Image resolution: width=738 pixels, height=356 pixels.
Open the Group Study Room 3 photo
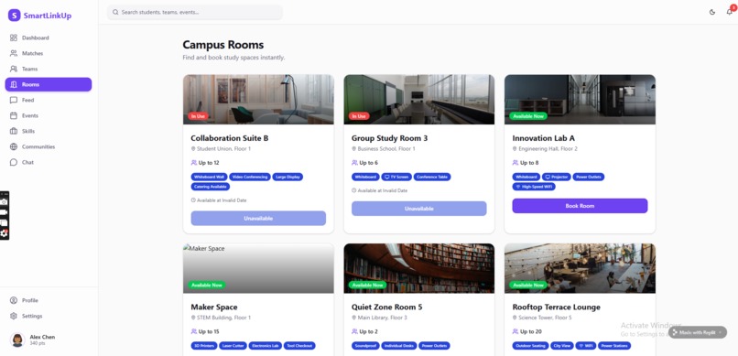point(418,99)
